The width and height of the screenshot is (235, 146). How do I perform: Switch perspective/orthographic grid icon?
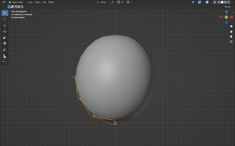point(231,42)
